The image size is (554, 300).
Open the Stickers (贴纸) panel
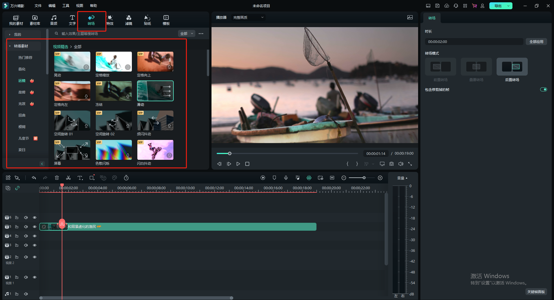tap(147, 20)
